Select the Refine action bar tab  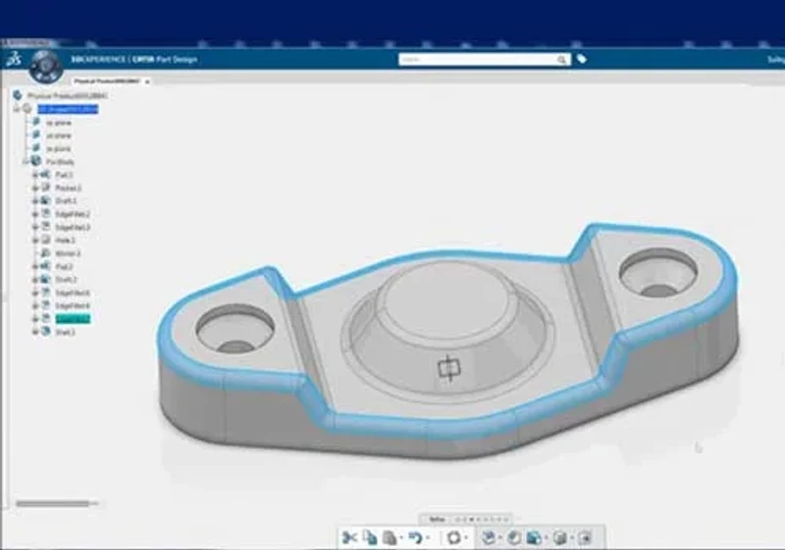[437, 519]
